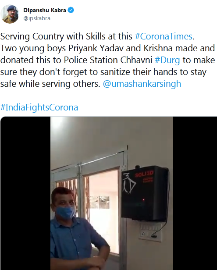Image resolution: width=217 pixels, height=270 pixels.
Task: Click the red indicator light on the dispenser
Action: tap(143, 200)
